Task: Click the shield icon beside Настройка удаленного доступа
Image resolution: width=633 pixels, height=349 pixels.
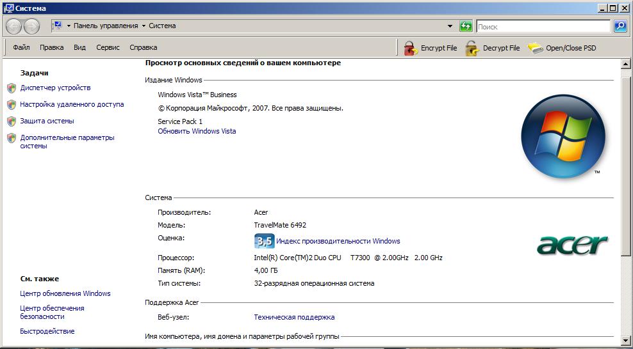Action: pos(12,105)
